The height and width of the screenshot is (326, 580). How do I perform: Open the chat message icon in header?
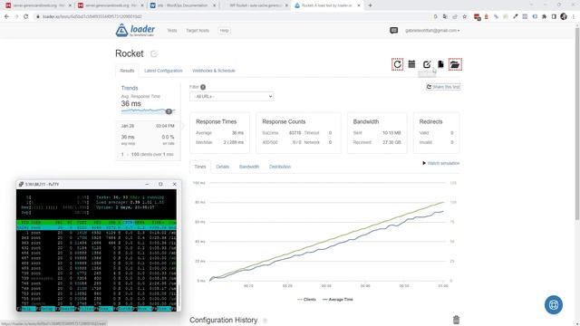(393, 30)
